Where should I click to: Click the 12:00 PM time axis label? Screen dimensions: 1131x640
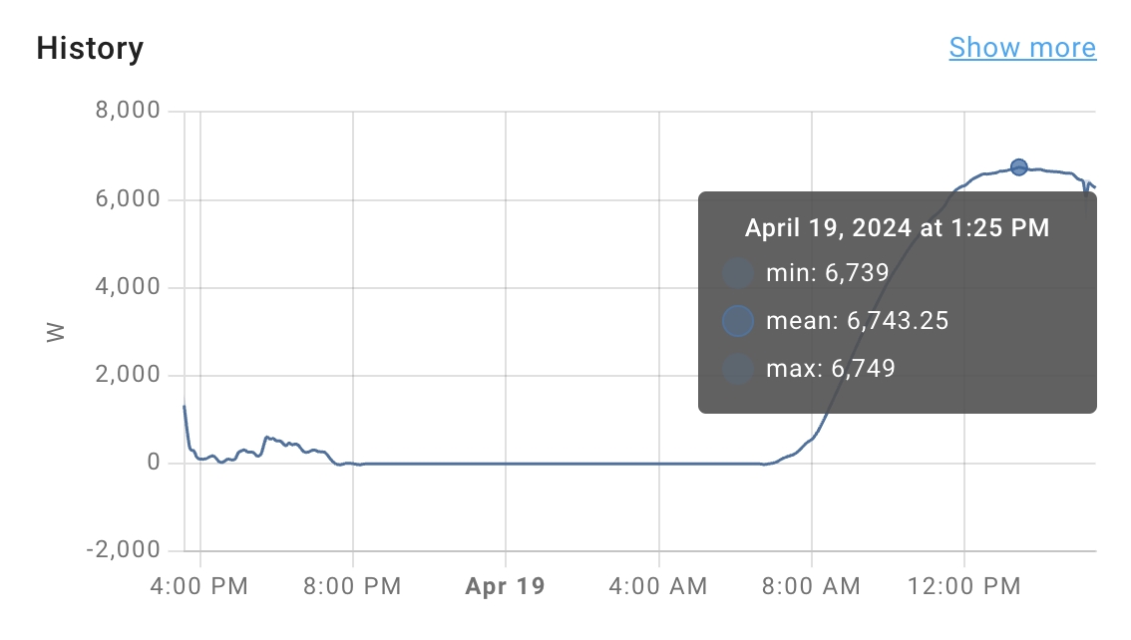point(964,585)
